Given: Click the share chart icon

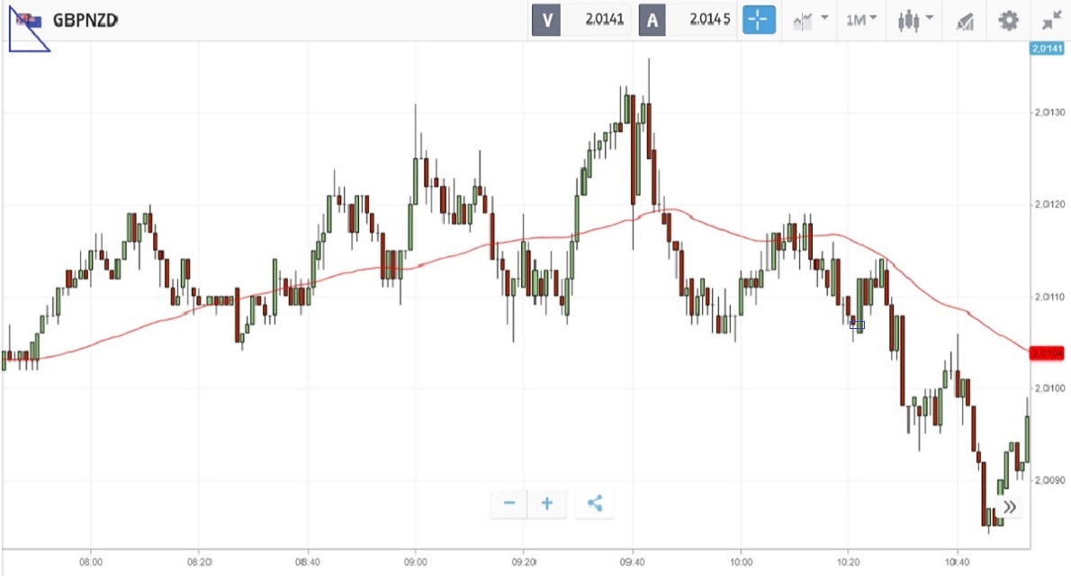Looking at the screenshot, I should tap(595, 503).
